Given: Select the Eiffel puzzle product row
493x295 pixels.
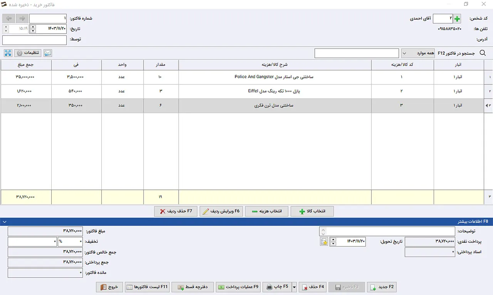Looking at the screenshot, I should point(246,91).
